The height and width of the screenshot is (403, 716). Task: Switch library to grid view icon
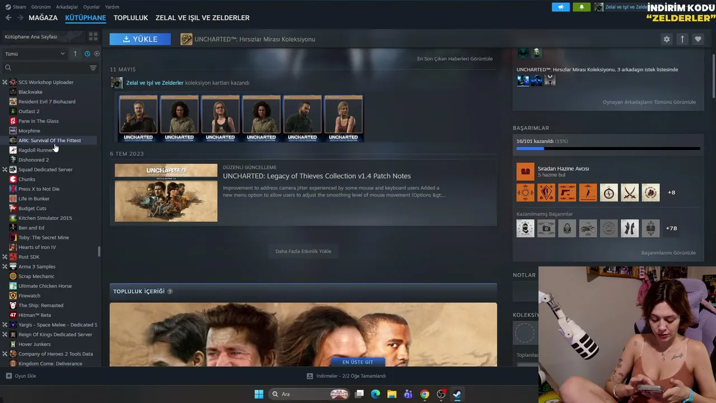pyautogui.click(x=93, y=36)
